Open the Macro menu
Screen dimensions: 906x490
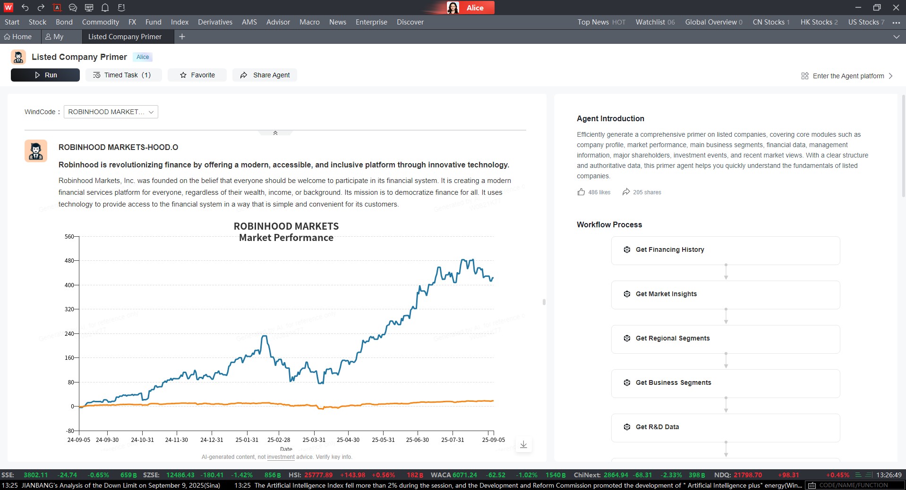point(309,22)
